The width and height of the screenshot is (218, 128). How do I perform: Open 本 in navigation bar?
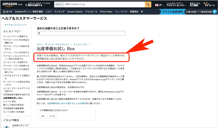(142, 12)
